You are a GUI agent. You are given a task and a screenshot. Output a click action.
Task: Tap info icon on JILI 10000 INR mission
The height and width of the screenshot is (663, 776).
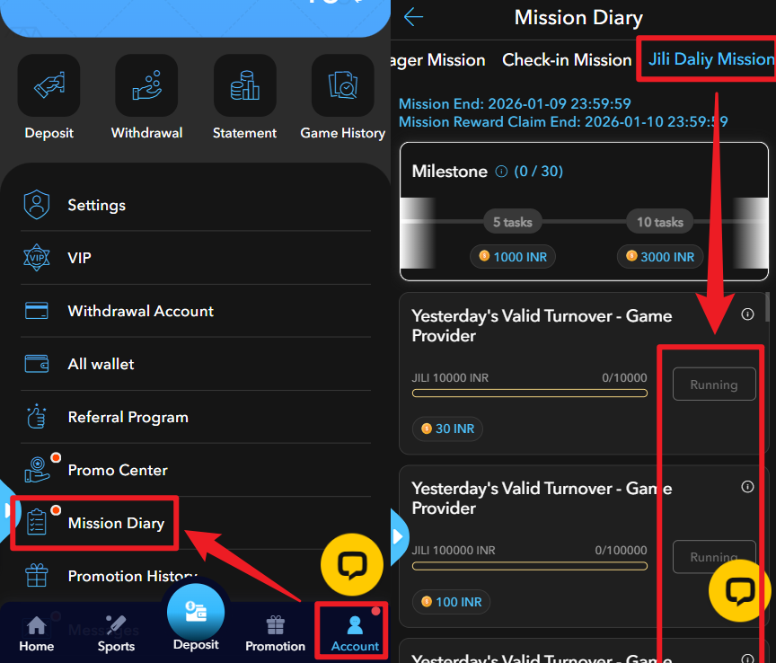[747, 314]
